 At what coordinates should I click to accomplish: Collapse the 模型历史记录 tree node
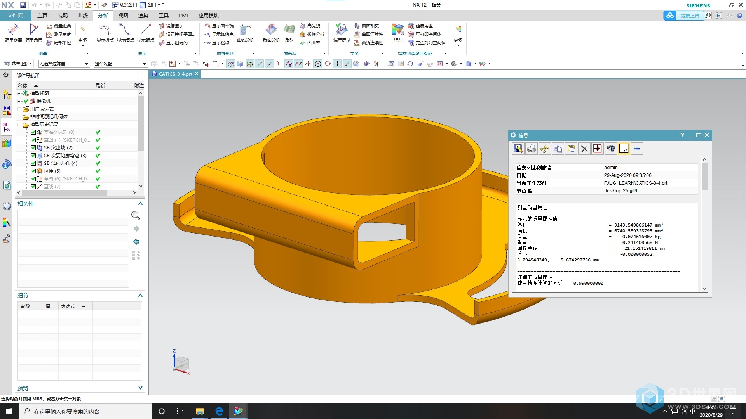(19, 125)
